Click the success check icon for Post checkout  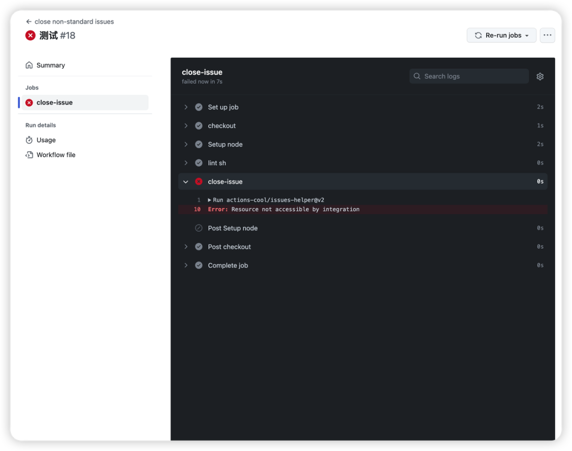point(199,247)
